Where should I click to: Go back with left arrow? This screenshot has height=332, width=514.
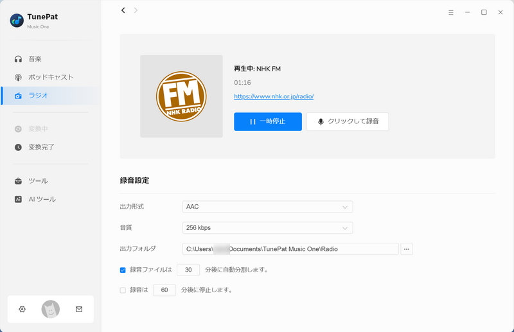(x=123, y=10)
